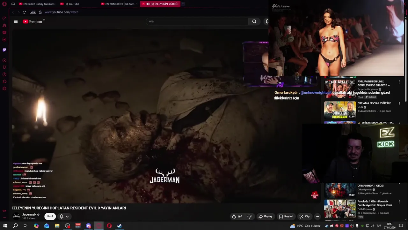The image size is (408, 230).
Task: Open AVRUPA'NIN EN ÜNLÜ video options menu
Action: coord(399,82)
